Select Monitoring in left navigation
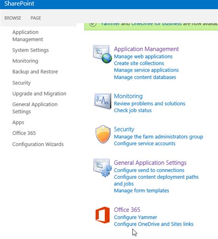The image size is (218, 239). point(25,61)
